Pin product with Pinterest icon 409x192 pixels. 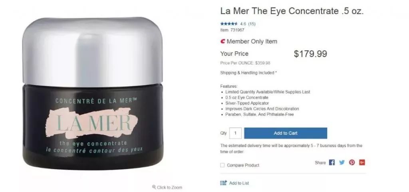[x=352, y=162]
